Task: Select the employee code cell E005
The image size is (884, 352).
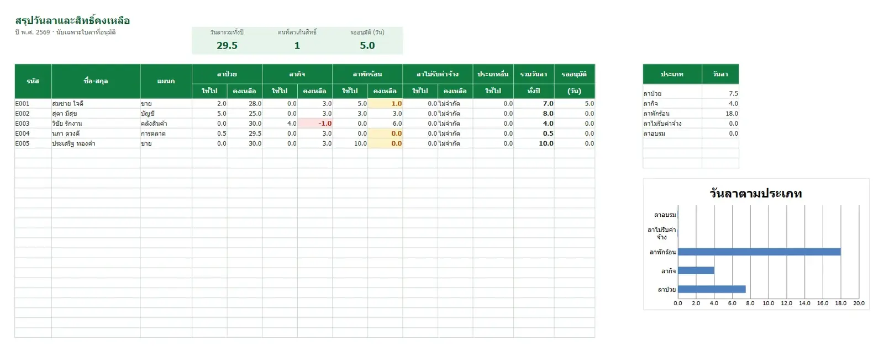Action: (x=33, y=143)
